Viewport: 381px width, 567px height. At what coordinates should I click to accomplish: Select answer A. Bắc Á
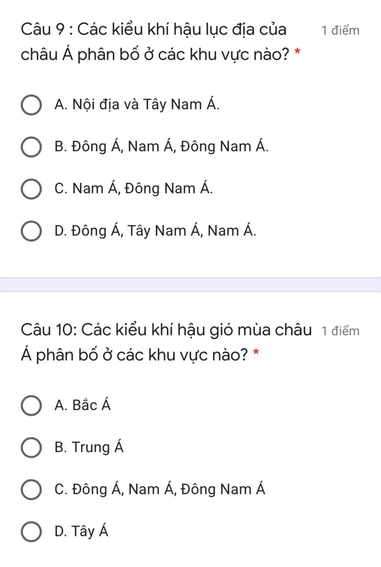coord(31,406)
